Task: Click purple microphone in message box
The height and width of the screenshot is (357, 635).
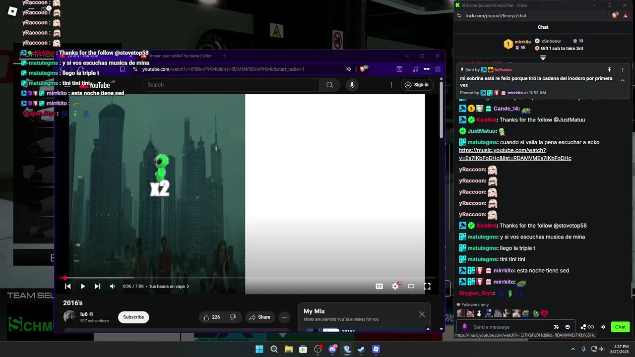Action: [x=464, y=327]
